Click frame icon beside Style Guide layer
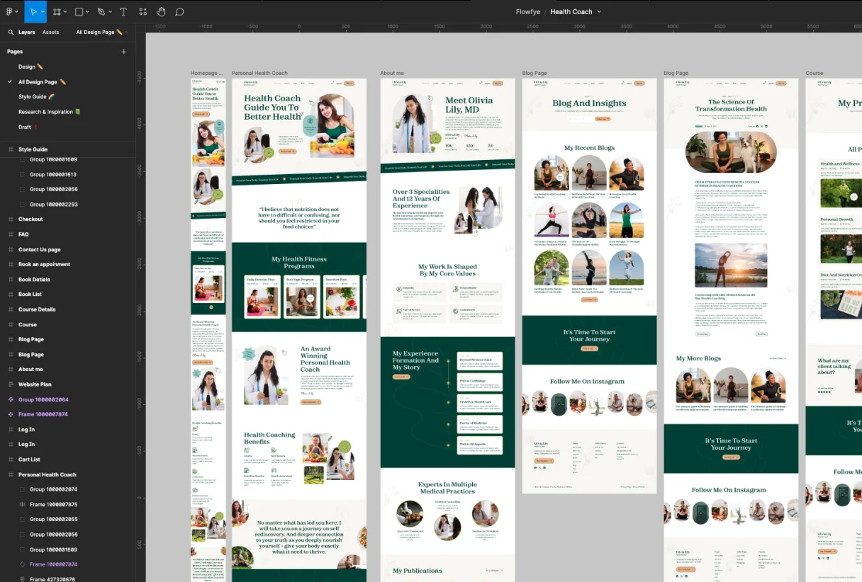Screen dimensions: 862x582 click(x=11, y=149)
